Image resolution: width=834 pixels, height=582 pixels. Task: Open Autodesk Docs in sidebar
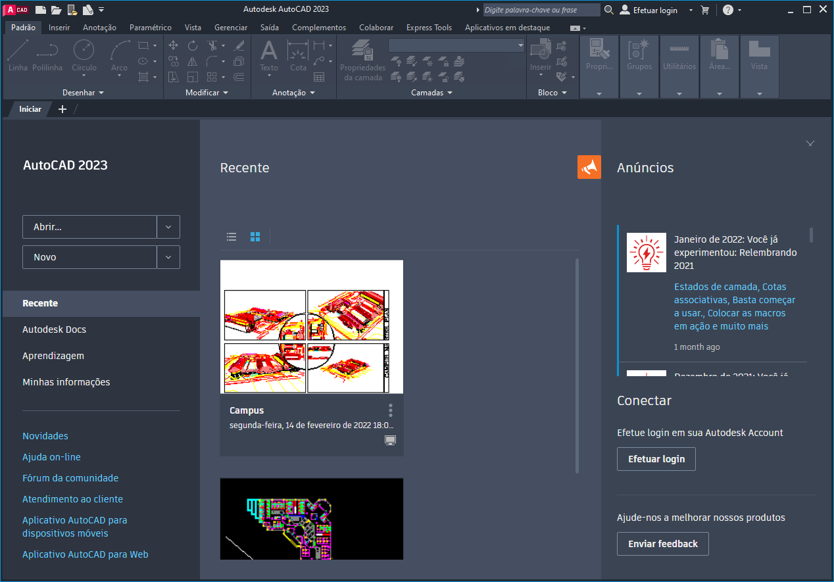(x=54, y=329)
